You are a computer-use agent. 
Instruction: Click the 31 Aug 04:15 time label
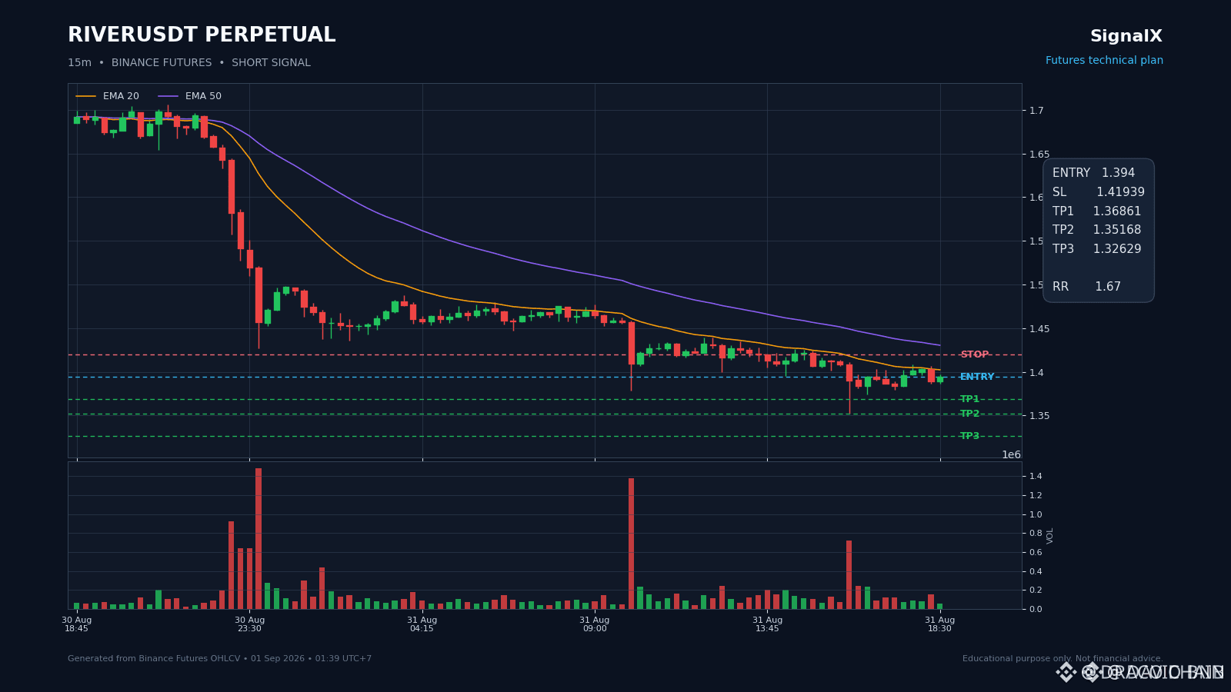pyautogui.click(x=422, y=624)
